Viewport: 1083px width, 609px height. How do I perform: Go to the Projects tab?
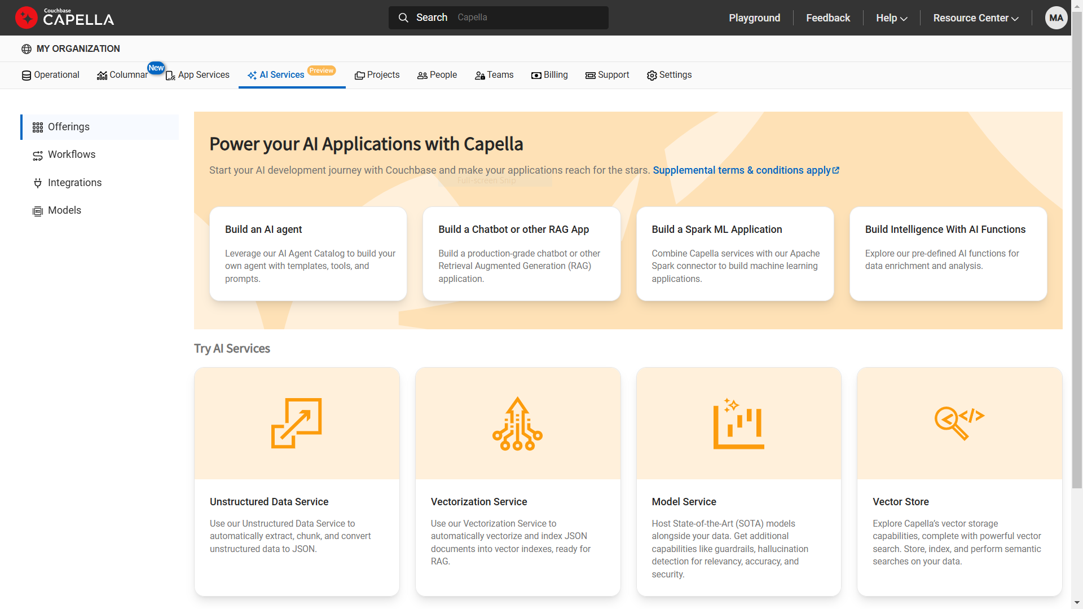click(x=377, y=75)
